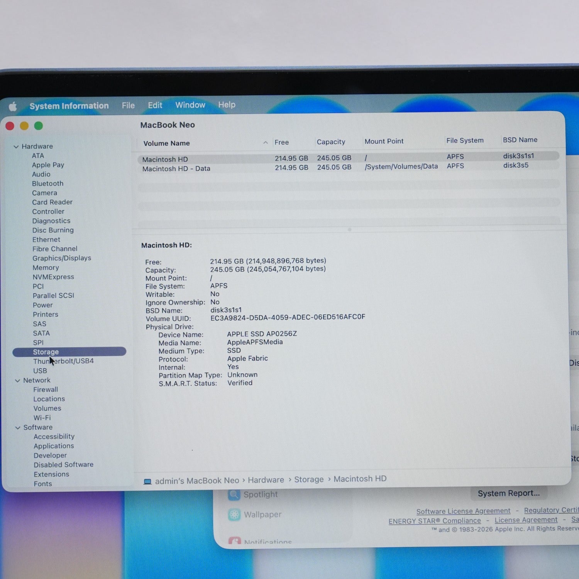Select USB in the sidebar
Image resolution: width=579 pixels, height=579 pixels.
pos(40,371)
